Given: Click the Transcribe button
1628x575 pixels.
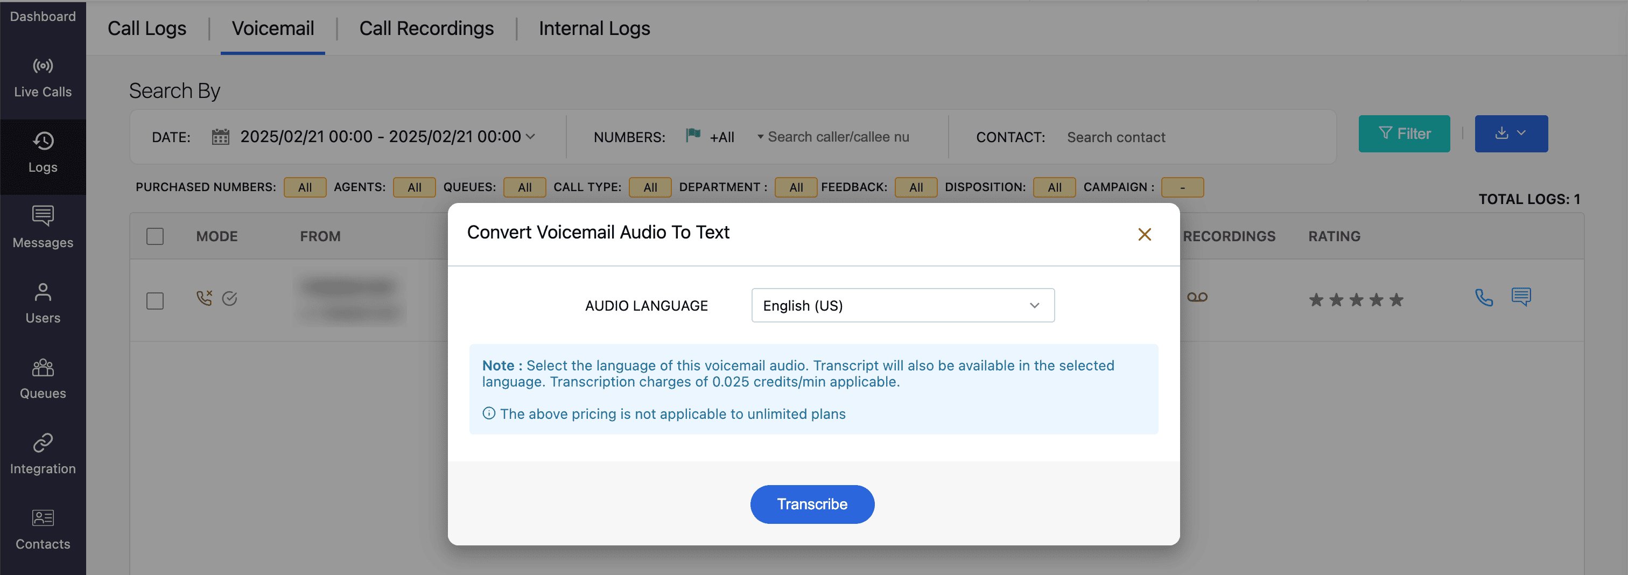Looking at the screenshot, I should (x=811, y=503).
